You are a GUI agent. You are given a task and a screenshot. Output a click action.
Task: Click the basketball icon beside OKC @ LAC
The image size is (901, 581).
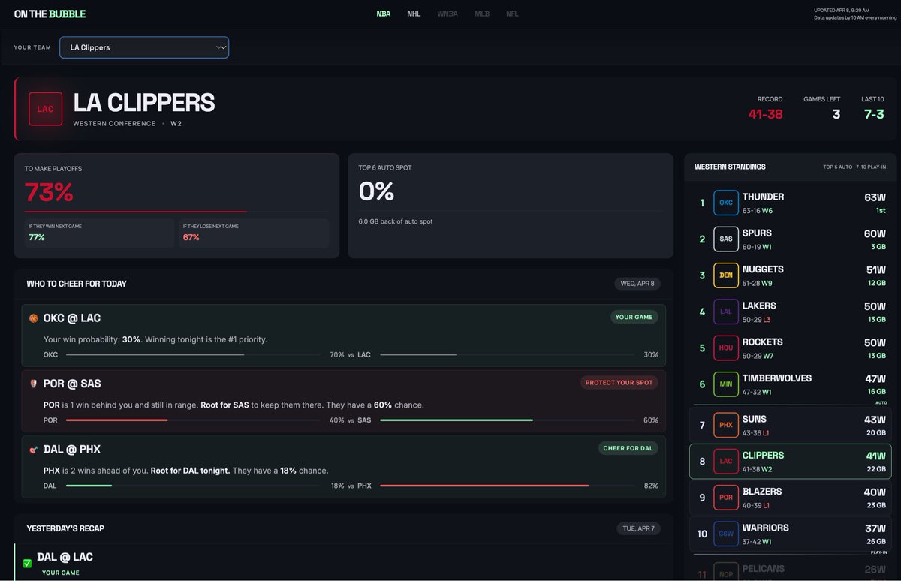click(x=33, y=318)
